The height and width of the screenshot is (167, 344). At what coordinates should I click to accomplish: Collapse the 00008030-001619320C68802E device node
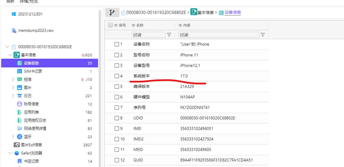coord(7,47)
